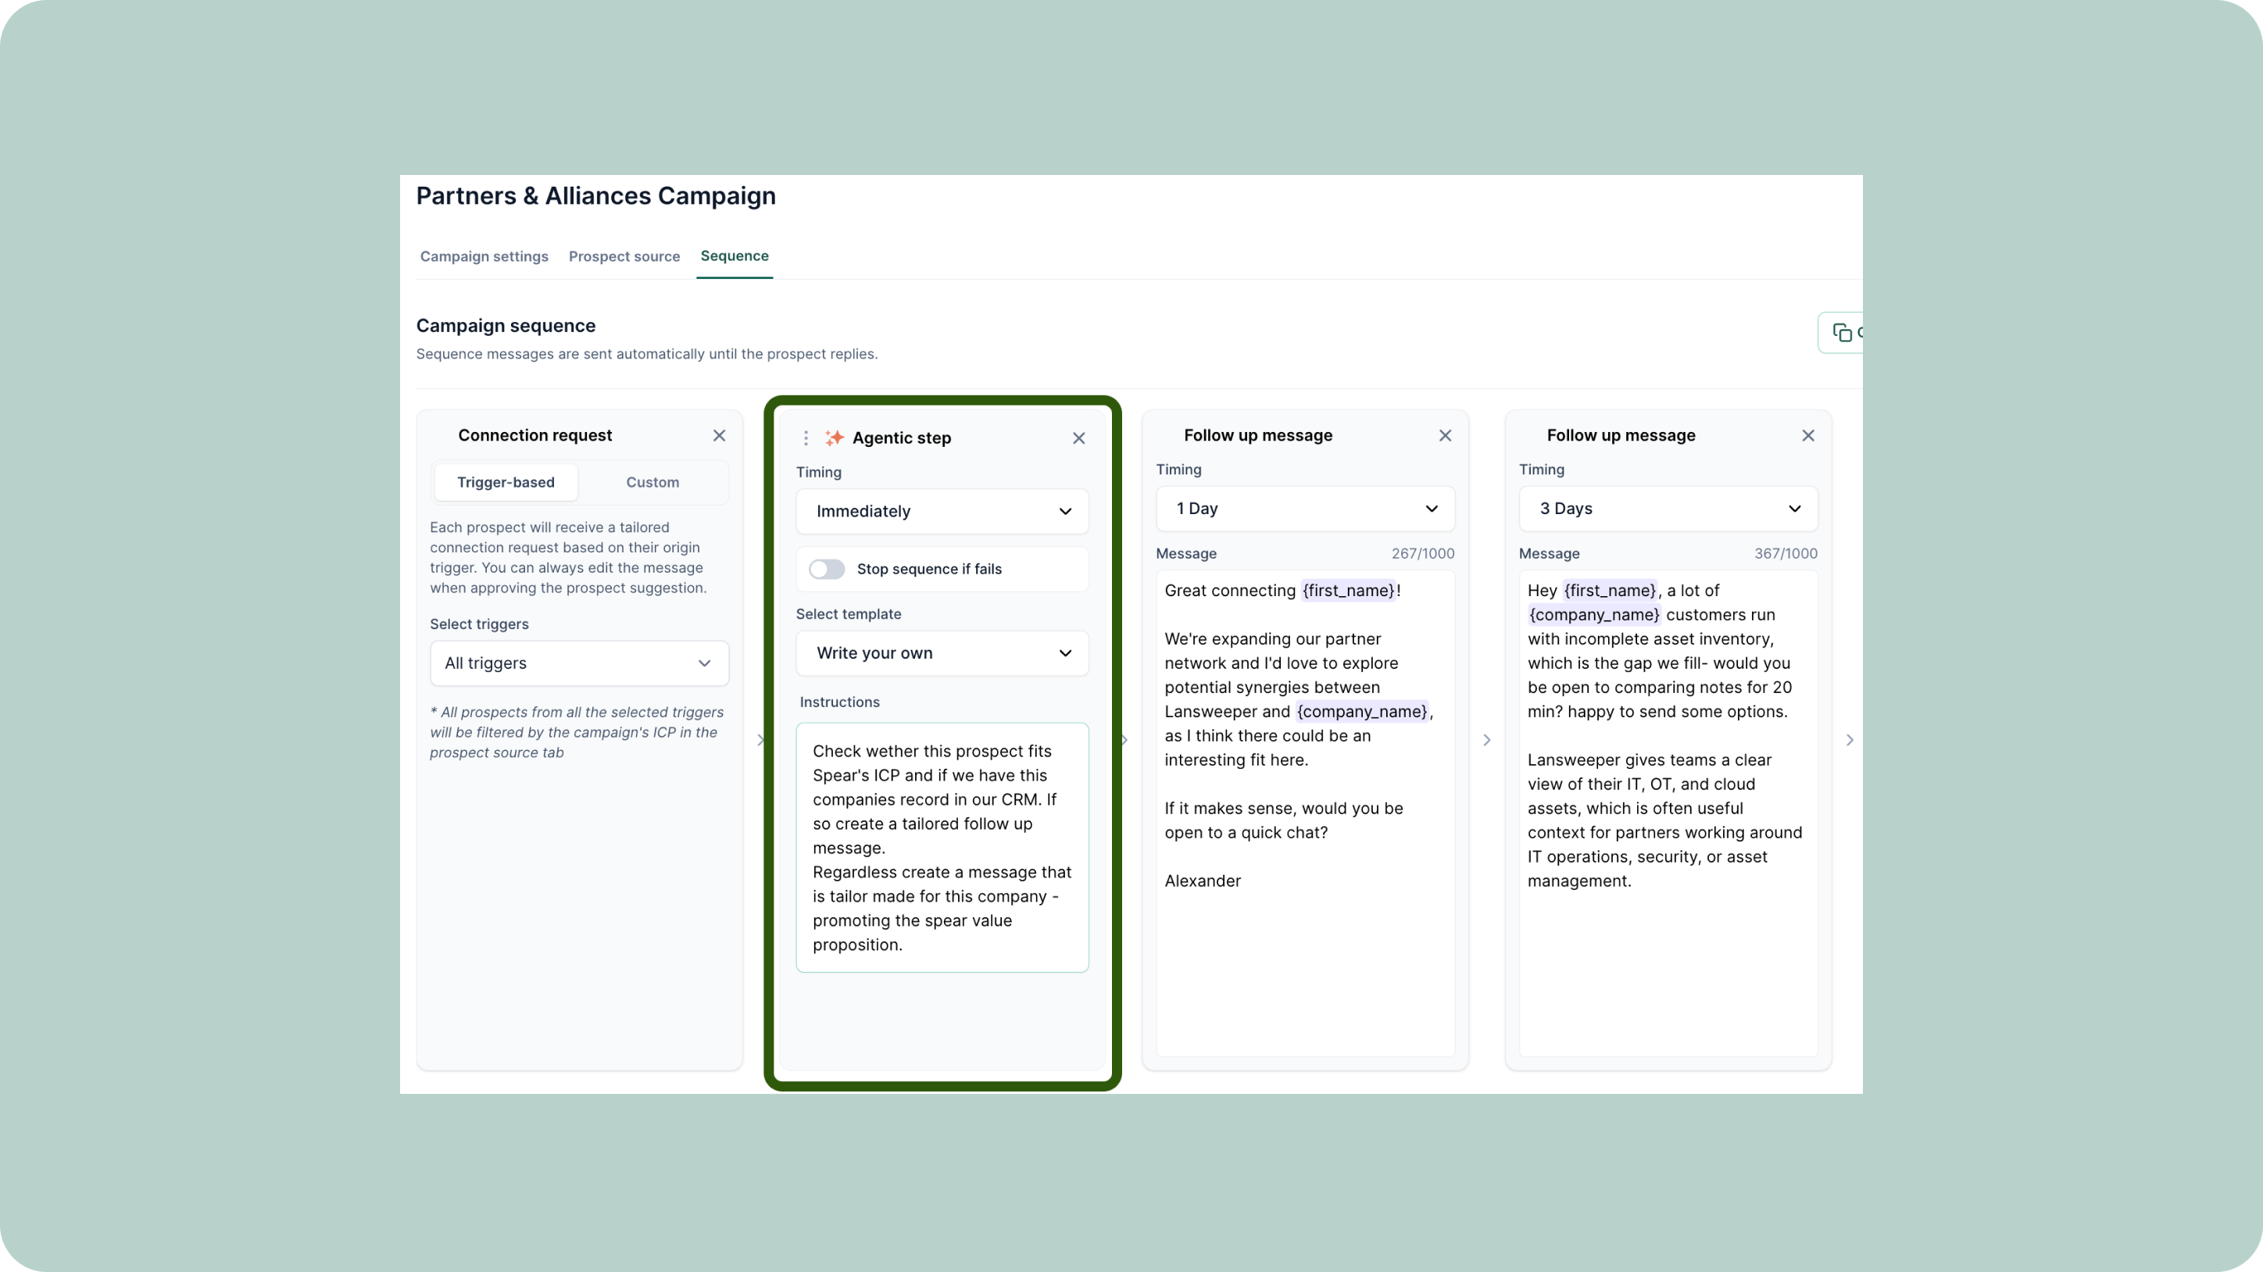The height and width of the screenshot is (1272, 2263).
Task: Click the Campaign sequence heading
Action: (506, 326)
